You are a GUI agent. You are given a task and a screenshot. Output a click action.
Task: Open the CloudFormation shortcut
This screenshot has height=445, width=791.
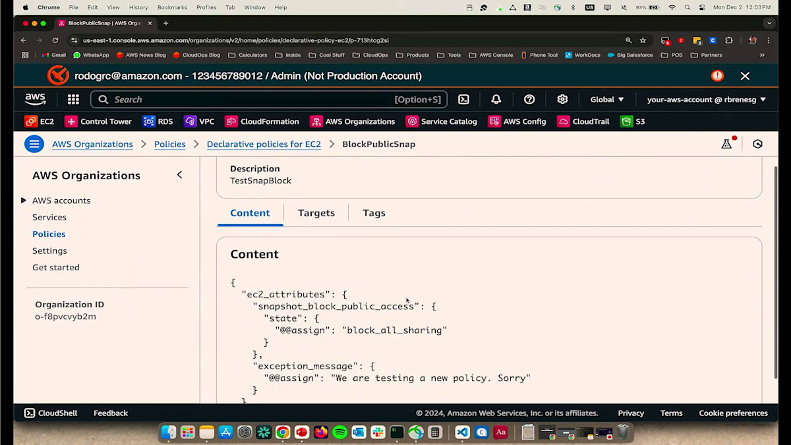[x=262, y=121]
